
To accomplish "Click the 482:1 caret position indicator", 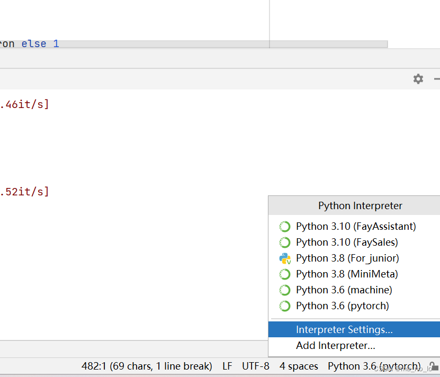I will (147, 366).
